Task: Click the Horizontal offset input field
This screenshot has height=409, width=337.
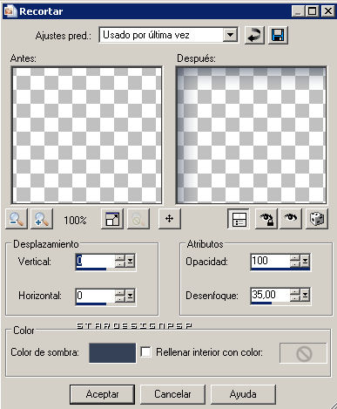Action: tap(95, 296)
